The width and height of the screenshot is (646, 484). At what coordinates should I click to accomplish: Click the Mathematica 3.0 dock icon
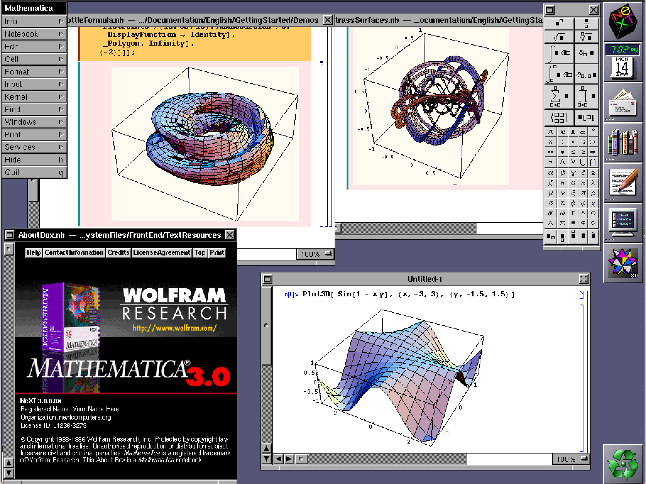[x=622, y=263]
